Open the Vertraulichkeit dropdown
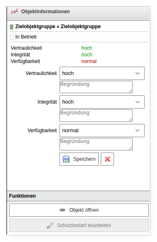The height and width of the screenshot is (242, 157). tap(102, 73)
